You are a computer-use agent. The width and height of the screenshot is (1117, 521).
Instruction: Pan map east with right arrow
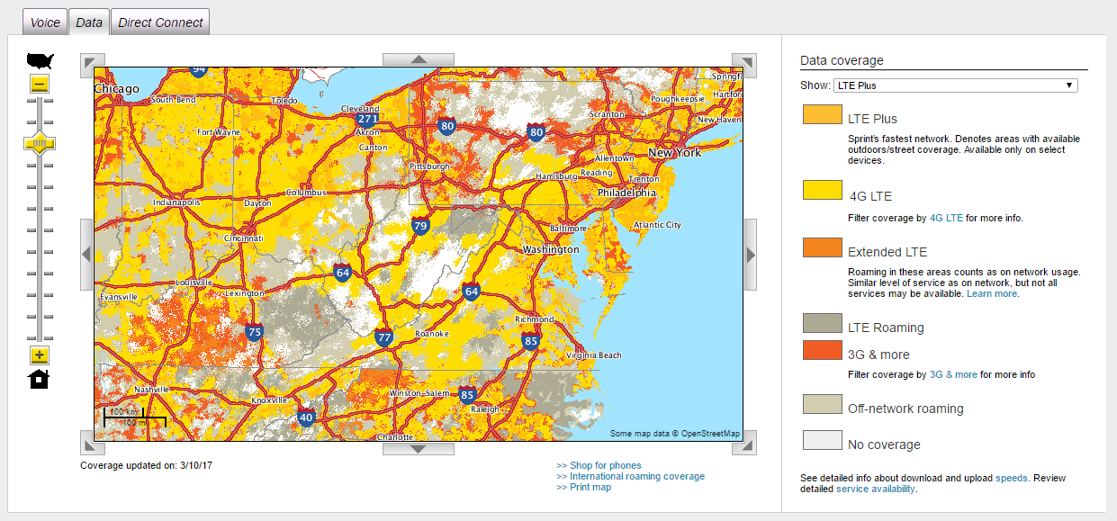751,255
